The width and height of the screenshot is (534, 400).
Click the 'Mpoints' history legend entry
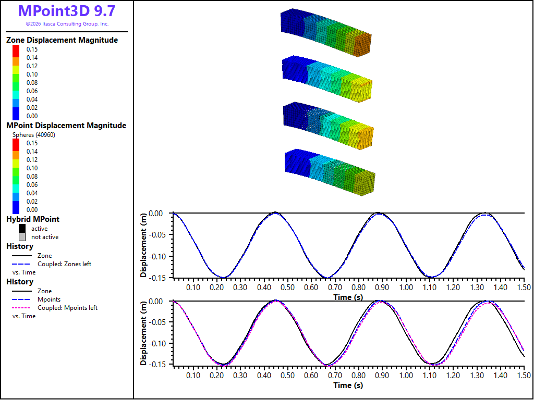[x=49, y=299]
